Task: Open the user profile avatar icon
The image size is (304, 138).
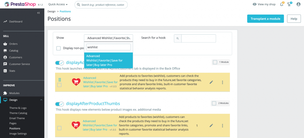Action: click(x=299, y=4)
